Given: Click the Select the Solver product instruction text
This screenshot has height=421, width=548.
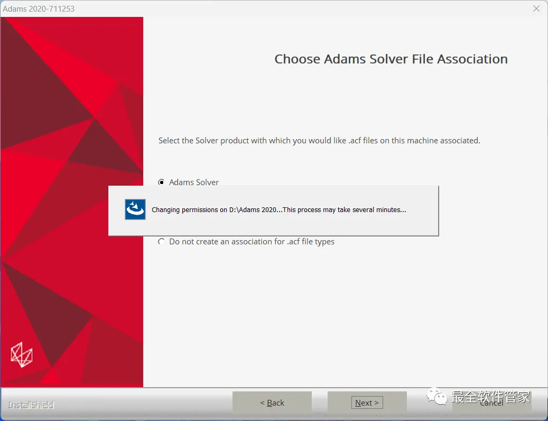Looking at the screenshot, I should click(x=319, y=141).
